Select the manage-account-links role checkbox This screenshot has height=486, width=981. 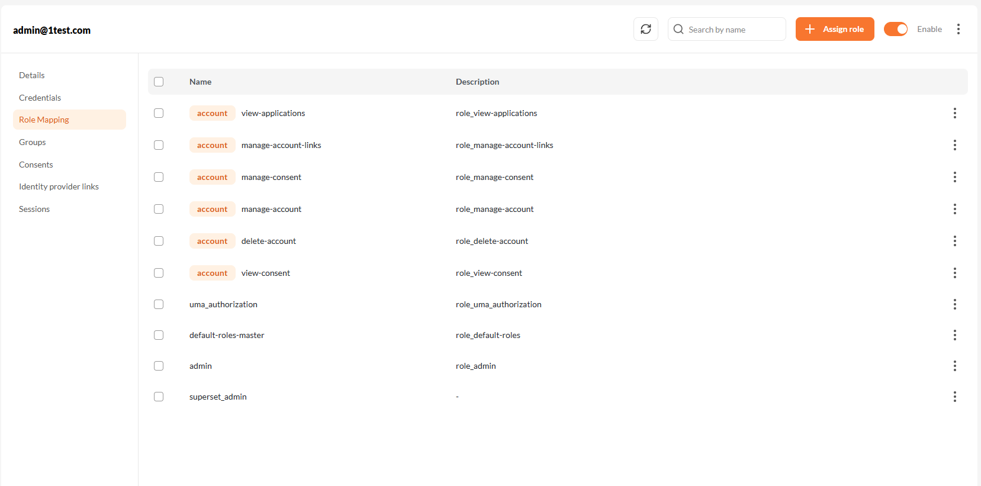tap(159, 145)
